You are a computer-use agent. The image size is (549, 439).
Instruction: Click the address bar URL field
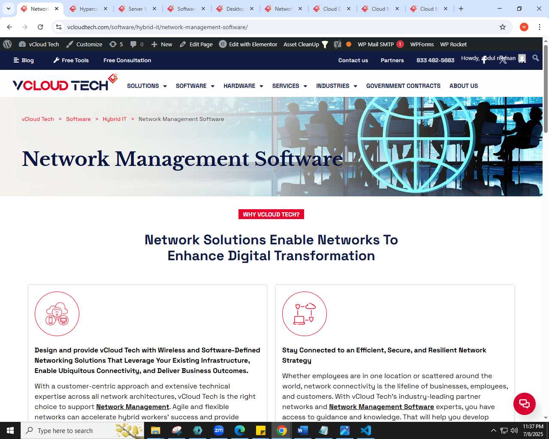pyautogui.click(x=281, y=27)
